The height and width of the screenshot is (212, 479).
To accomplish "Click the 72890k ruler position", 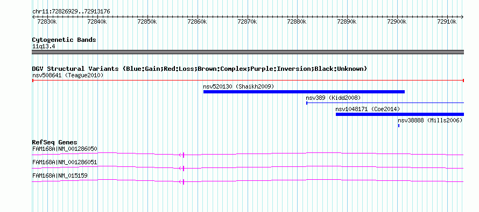I will coord(347,21).
